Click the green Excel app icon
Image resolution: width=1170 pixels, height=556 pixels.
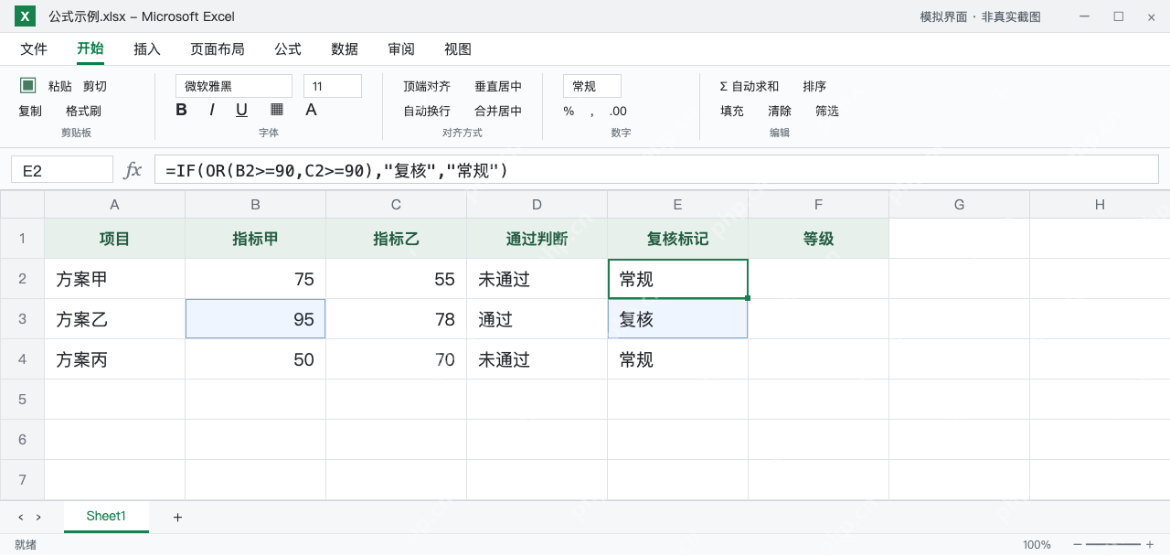[x=26, y=16]
